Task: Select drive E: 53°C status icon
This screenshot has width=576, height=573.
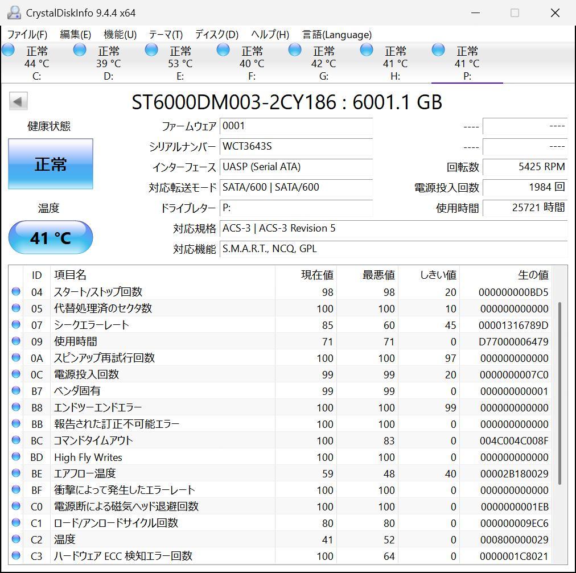Action: pos(151,50)
